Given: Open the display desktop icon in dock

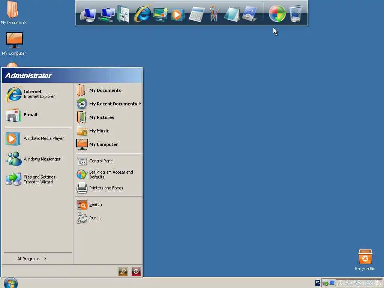Looking at the screenshot, I should click(x=160, y=15).
